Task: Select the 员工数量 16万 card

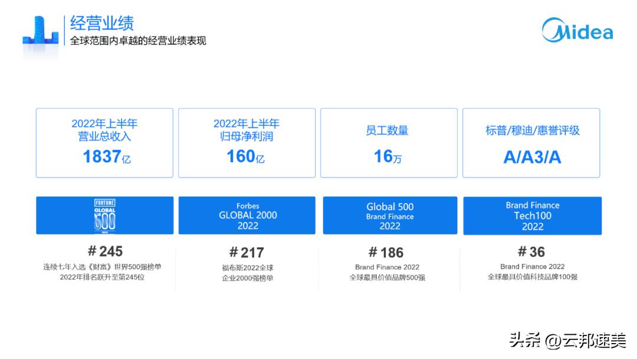Action: coord(389,142)
